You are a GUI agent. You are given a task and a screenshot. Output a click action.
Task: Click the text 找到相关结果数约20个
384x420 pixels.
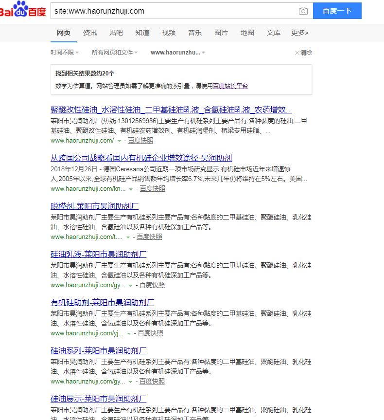point(85,73)
